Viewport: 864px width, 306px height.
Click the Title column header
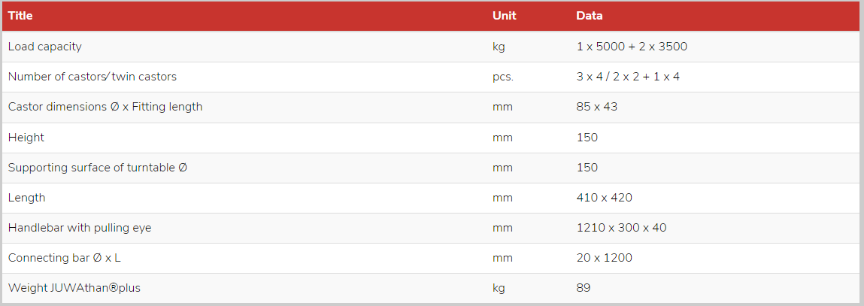20,16
